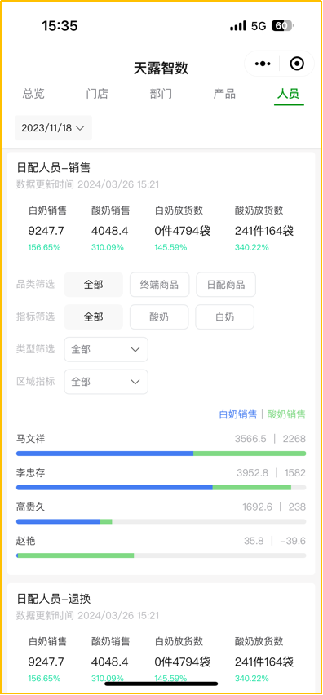Choose 白奶 in 指标筛选
This screenshot has width=323, height=695.
click(224, 317)
